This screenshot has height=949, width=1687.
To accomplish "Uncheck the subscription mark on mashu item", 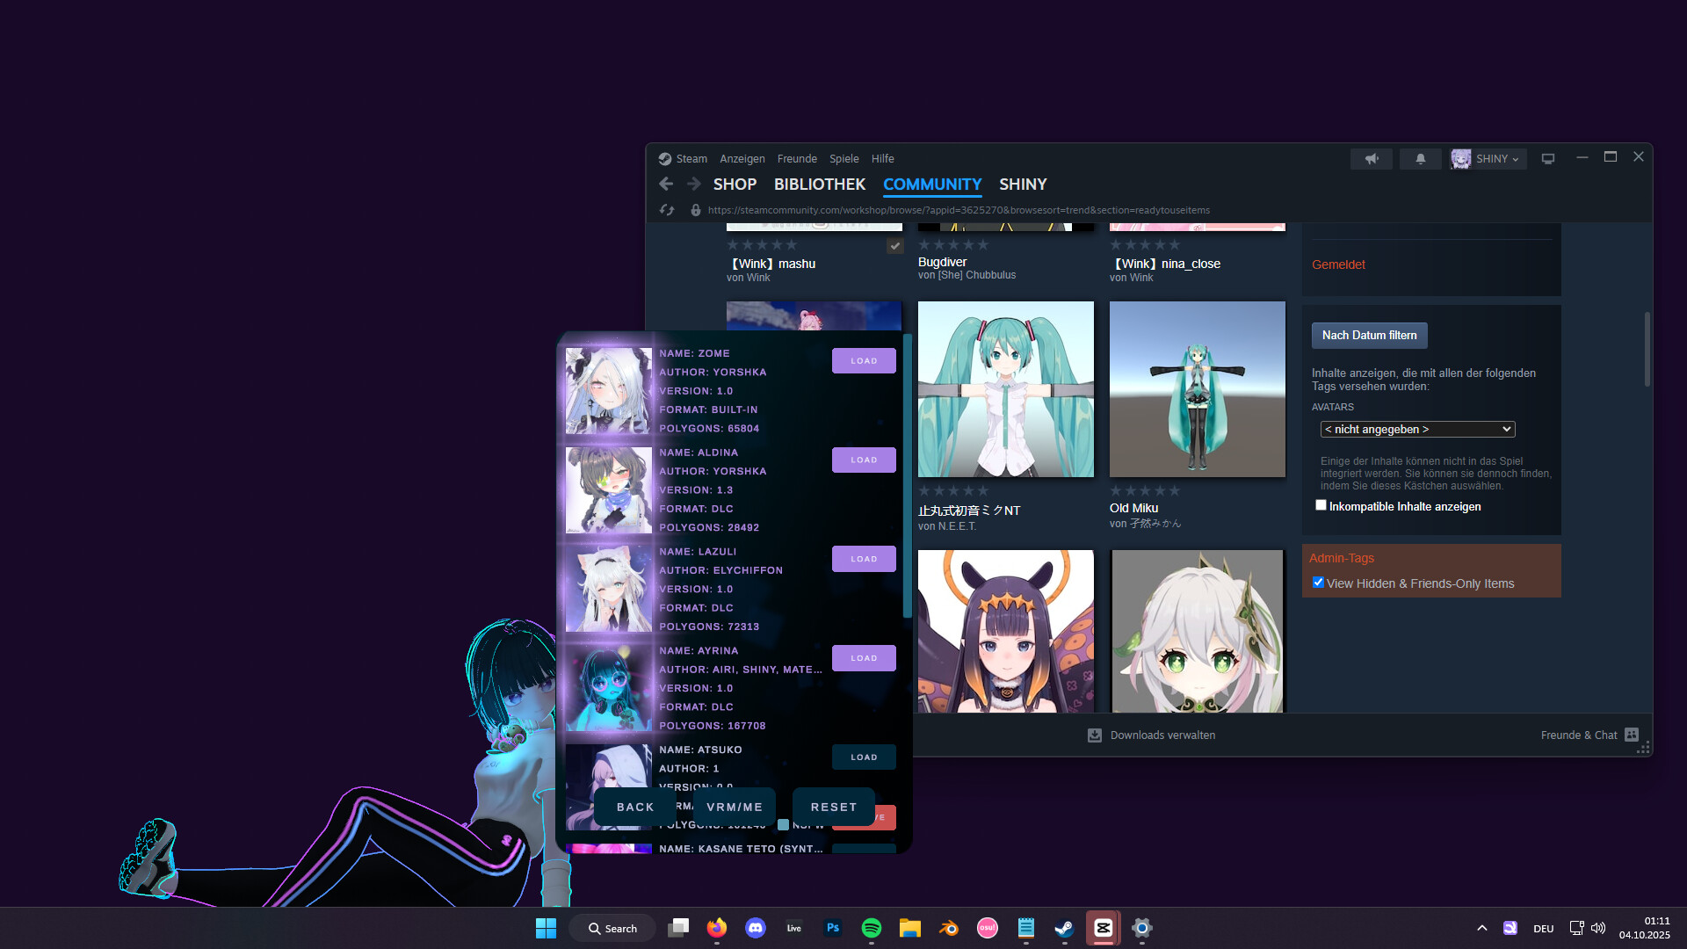I will [x=895, y=246].
